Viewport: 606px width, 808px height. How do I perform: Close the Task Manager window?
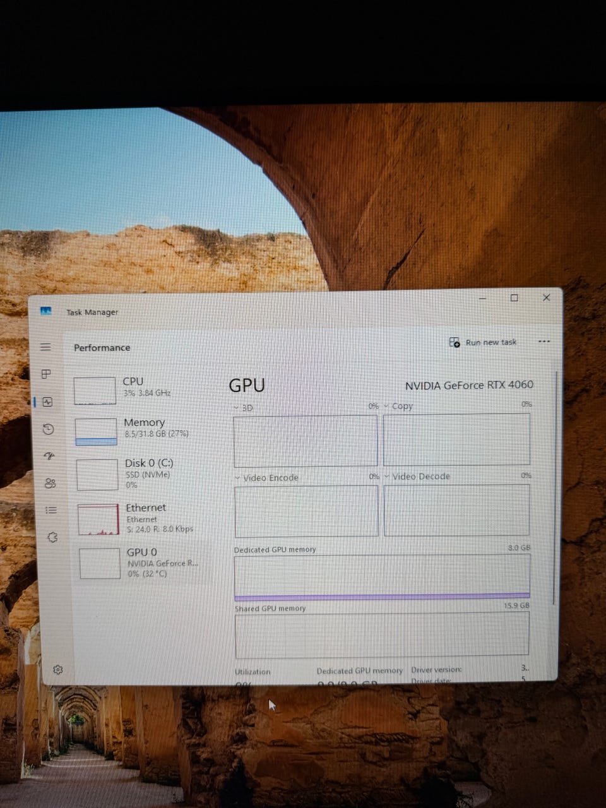[x=547, y=298]
